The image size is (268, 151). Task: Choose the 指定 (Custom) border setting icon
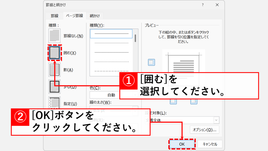[54, 103]
